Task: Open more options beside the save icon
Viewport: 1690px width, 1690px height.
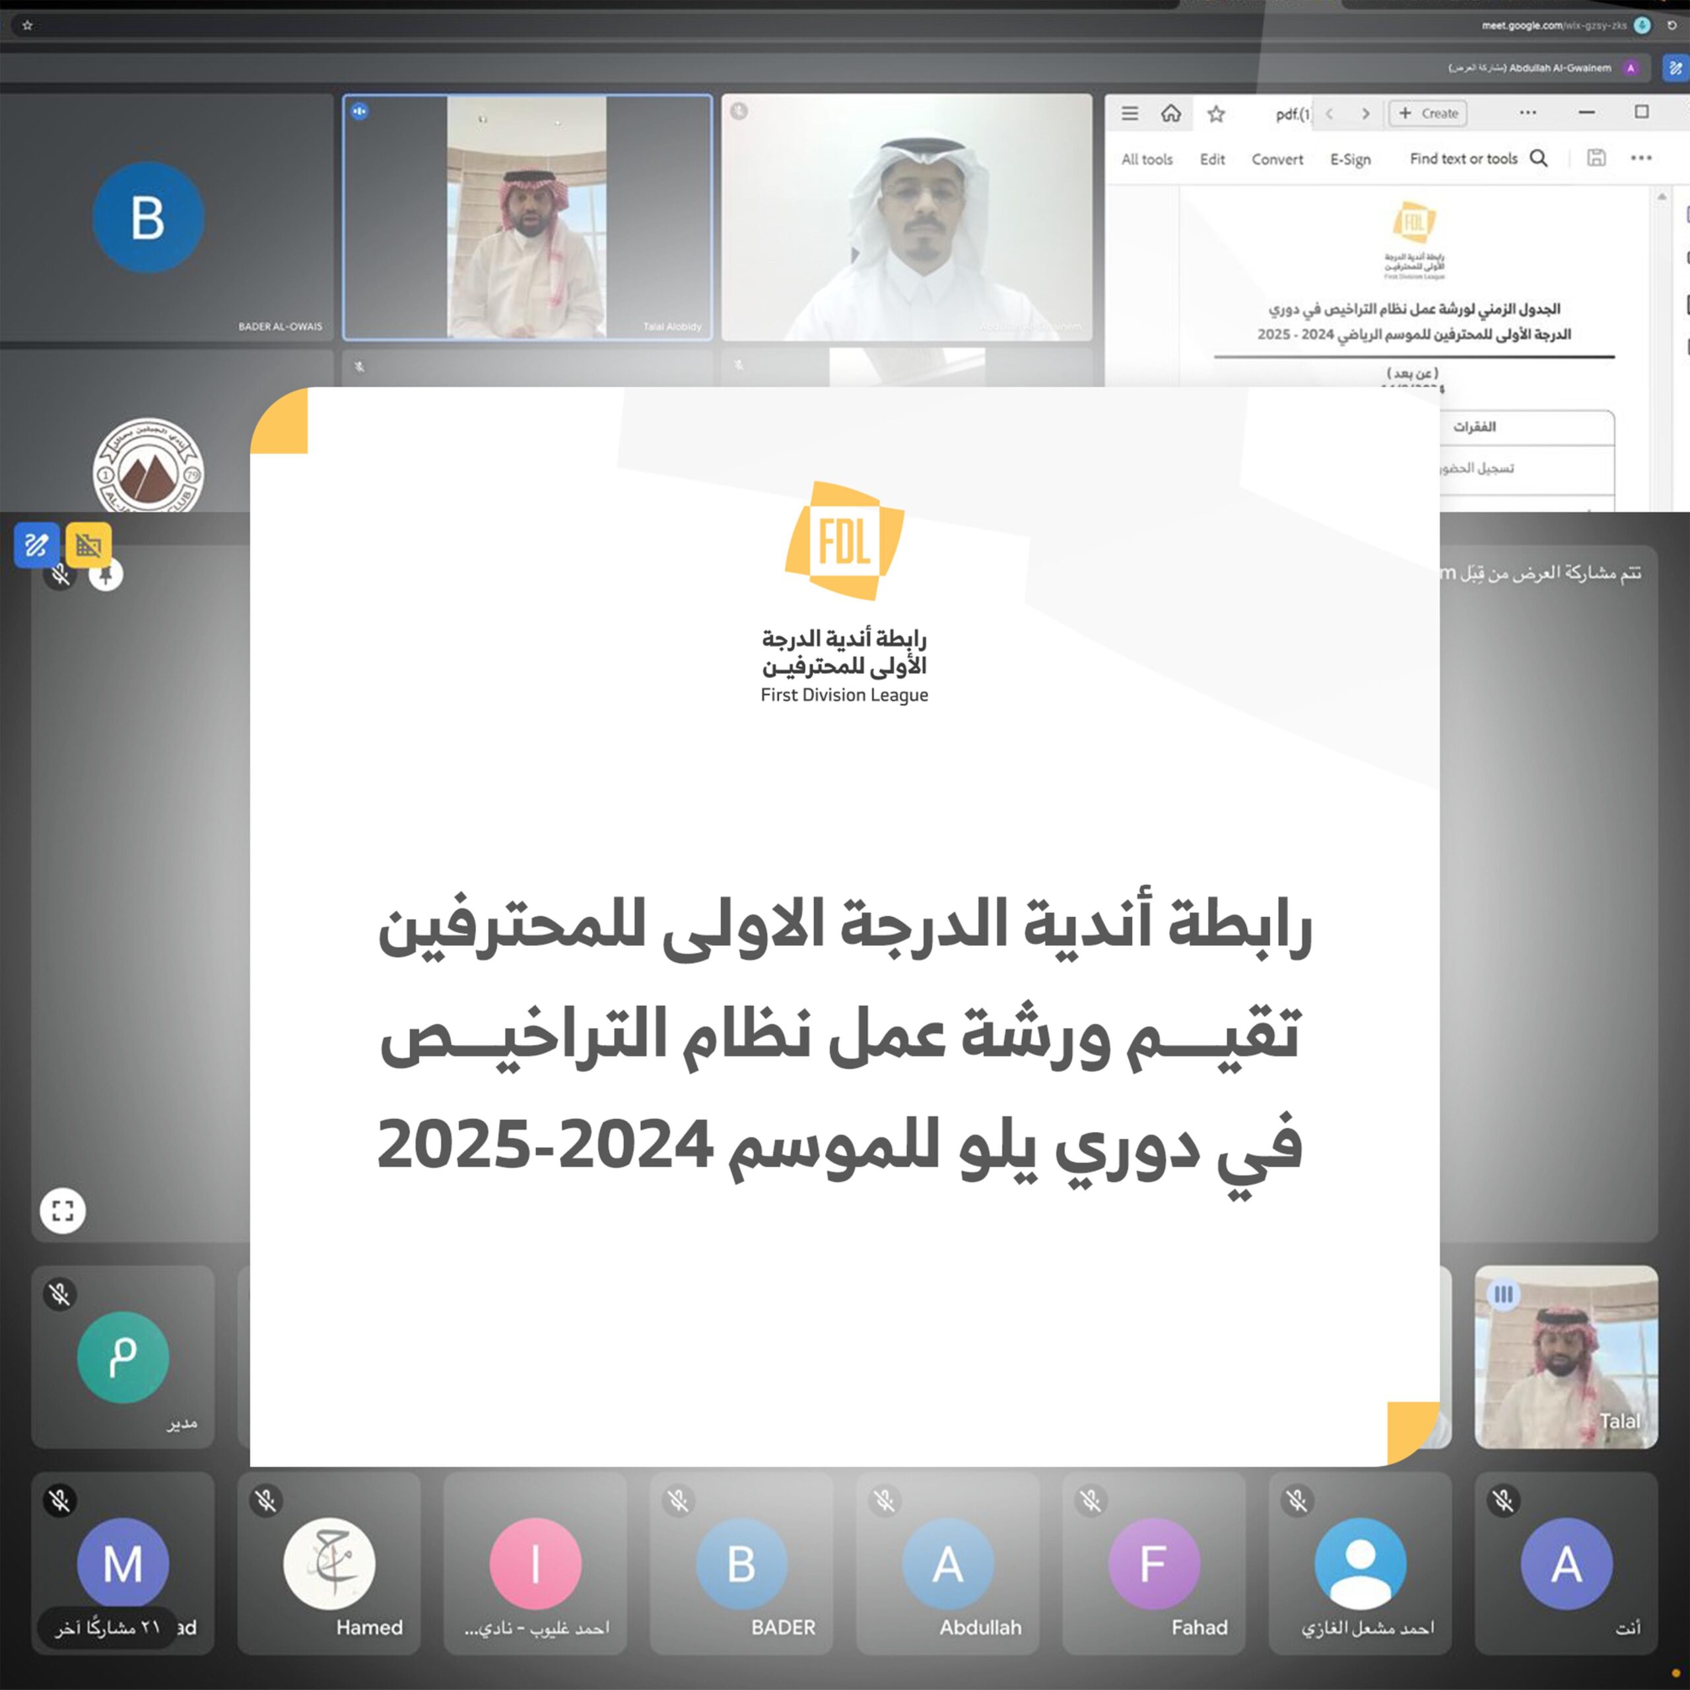Action: point(1641,158)
